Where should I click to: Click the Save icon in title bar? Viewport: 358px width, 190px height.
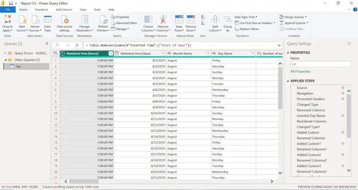coord(11,4)
